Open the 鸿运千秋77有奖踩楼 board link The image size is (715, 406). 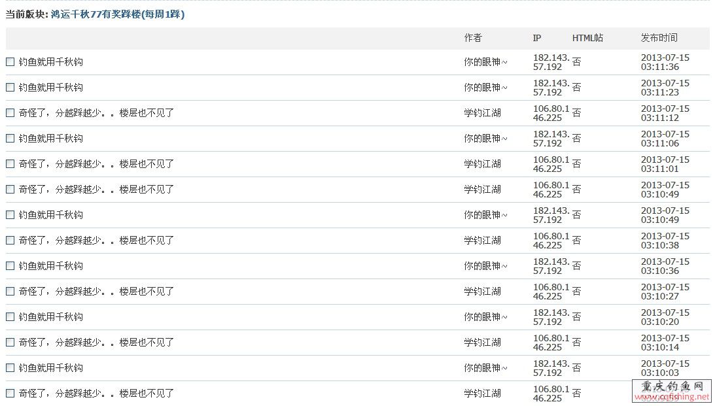click(118, 14)
